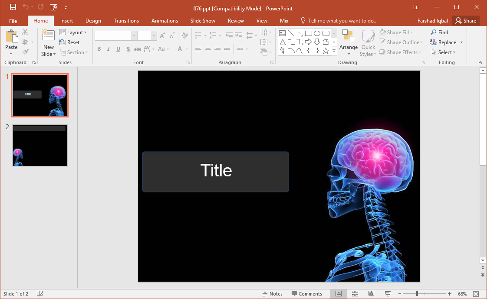Click the Save icon in title bar
This screenshot has height=299, width=487.
pyautogui.click(x=13, y=7)
